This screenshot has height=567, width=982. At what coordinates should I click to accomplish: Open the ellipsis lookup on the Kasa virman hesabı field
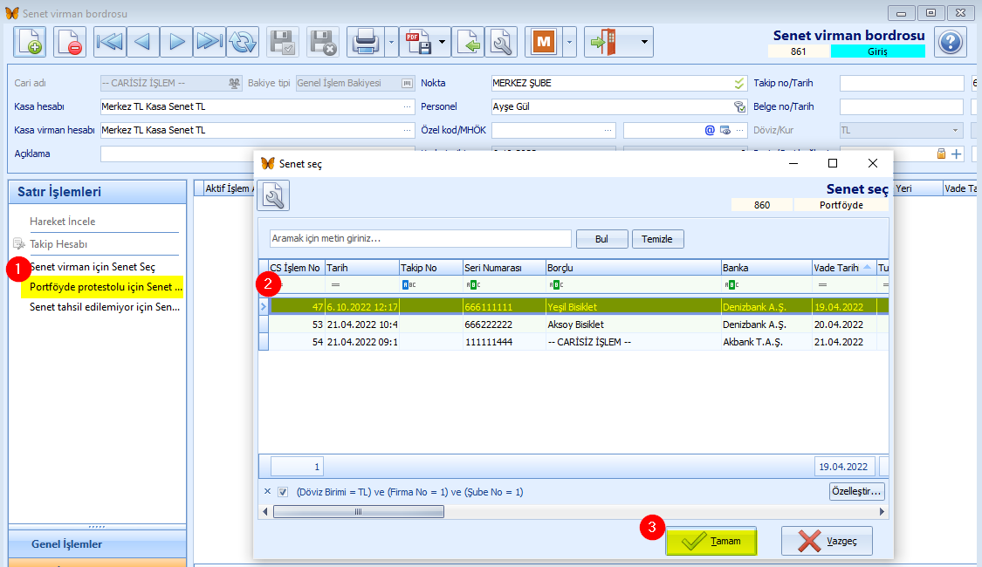point(407,130)
